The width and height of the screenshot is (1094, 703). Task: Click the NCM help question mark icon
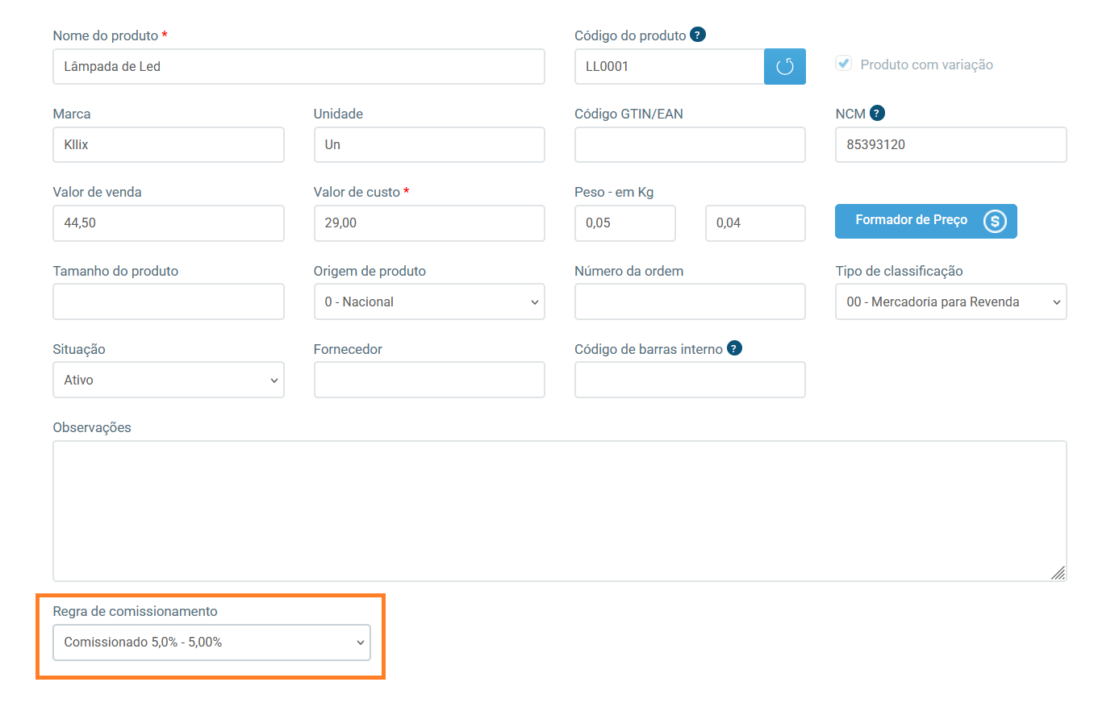878,113
